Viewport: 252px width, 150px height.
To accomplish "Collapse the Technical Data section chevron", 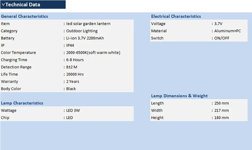I will (3, 5).
